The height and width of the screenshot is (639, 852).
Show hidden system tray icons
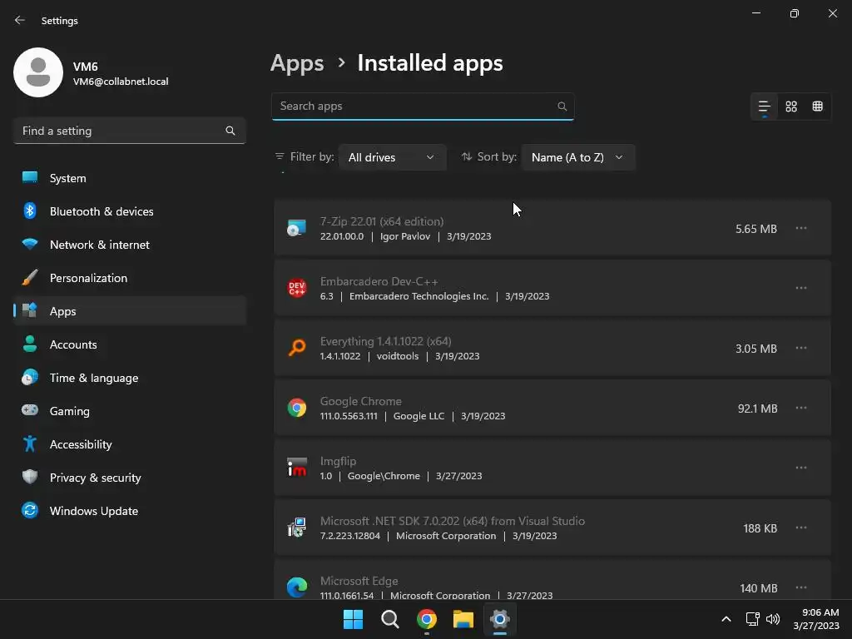tap(726, 619)
